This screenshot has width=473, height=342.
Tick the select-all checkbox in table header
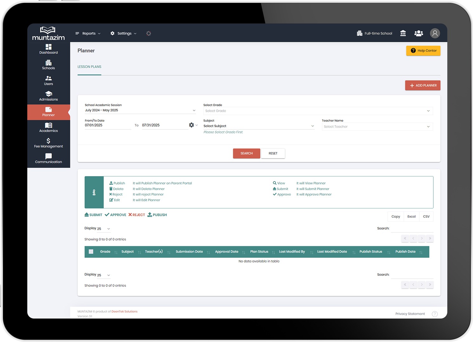(91, 252)
